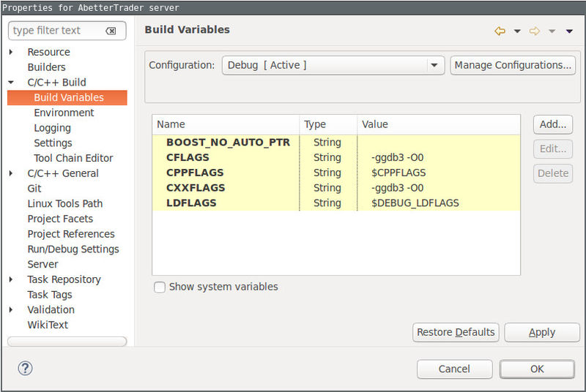Select the BOOST_NO_AUTO_PTR variable row
586x392 pixels.
(336, 143)
